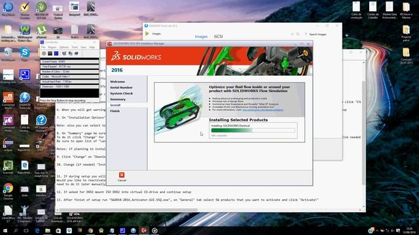Open the File menu in CamStudio
Viewport: 419px width, 235px height.
point(43,47)
